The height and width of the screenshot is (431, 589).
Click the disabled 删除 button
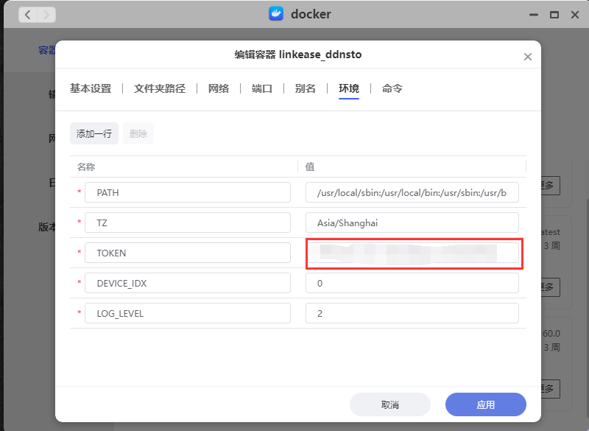point(138,133)
